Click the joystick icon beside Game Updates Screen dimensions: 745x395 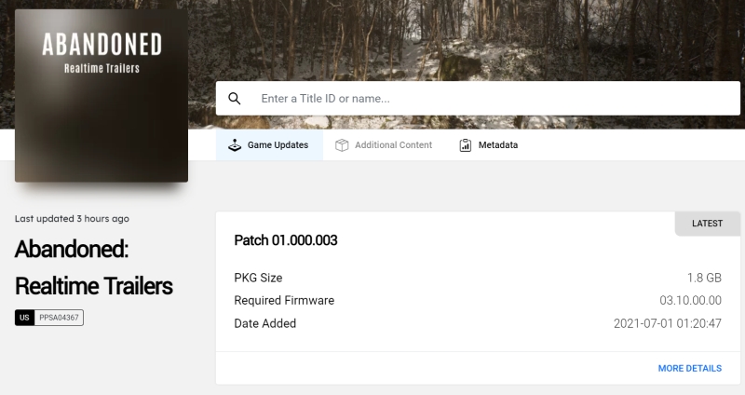(x=235, y=145)
